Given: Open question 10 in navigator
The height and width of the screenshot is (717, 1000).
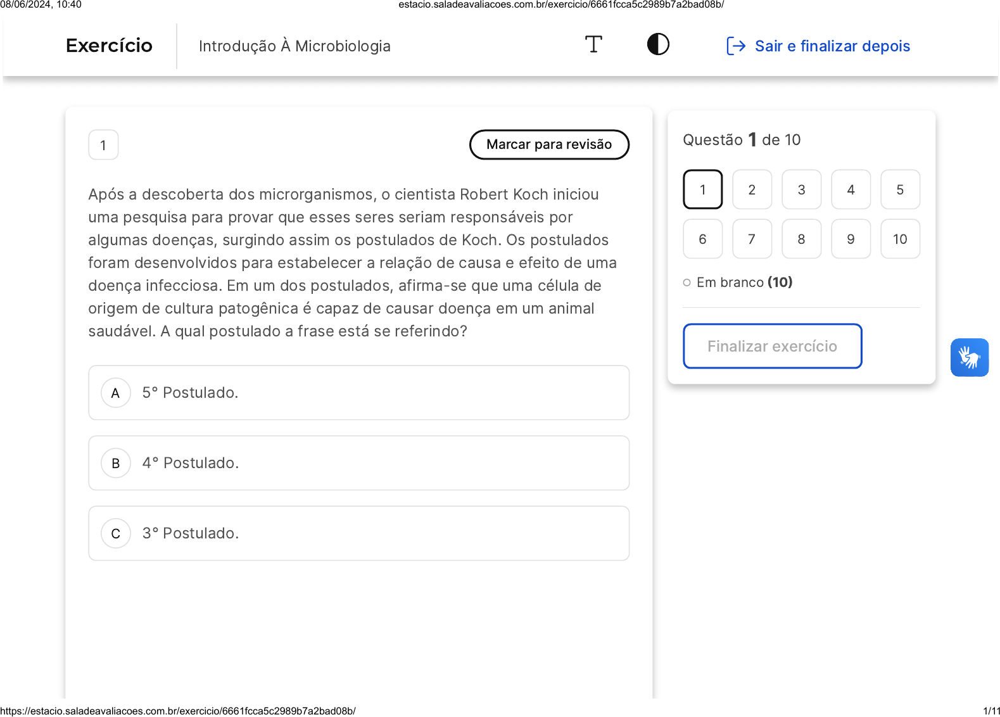Looking at the screenshot, I should click(x=900, y=239).
